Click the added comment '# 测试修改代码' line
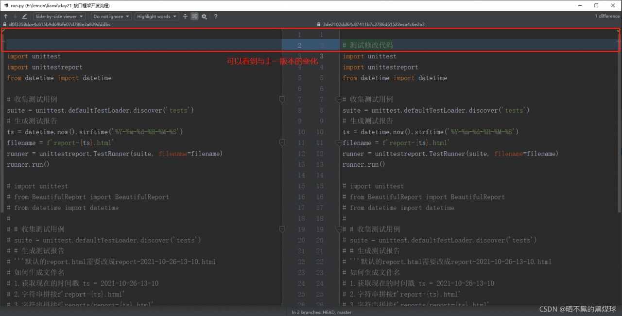 [x=368, y=45]
